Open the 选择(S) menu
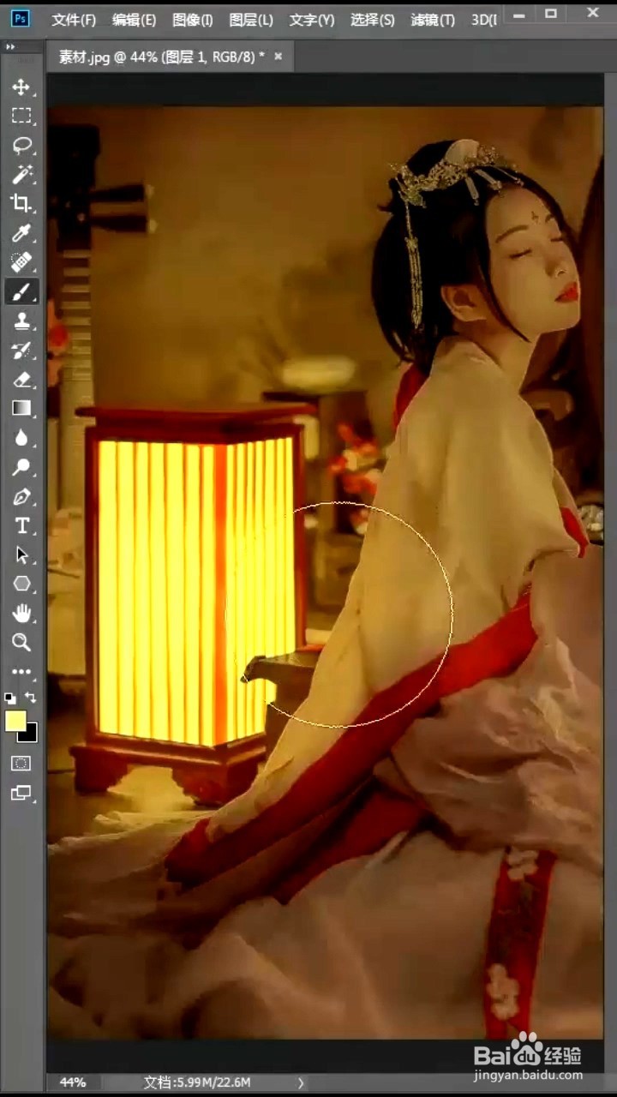The height and width of the screenshot is (1097, 617). click(x=372, y=19)
